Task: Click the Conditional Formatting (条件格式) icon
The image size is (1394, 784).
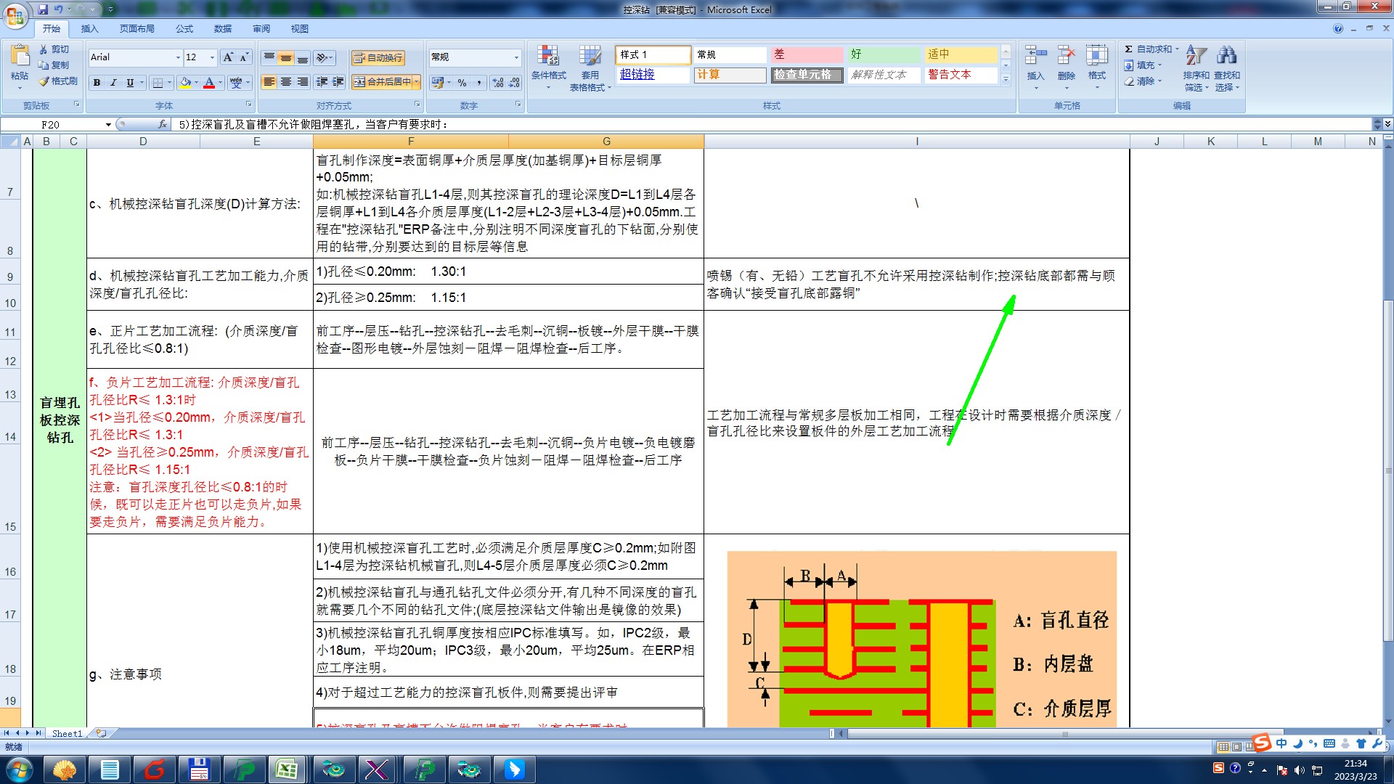Action: click(547, 57)
